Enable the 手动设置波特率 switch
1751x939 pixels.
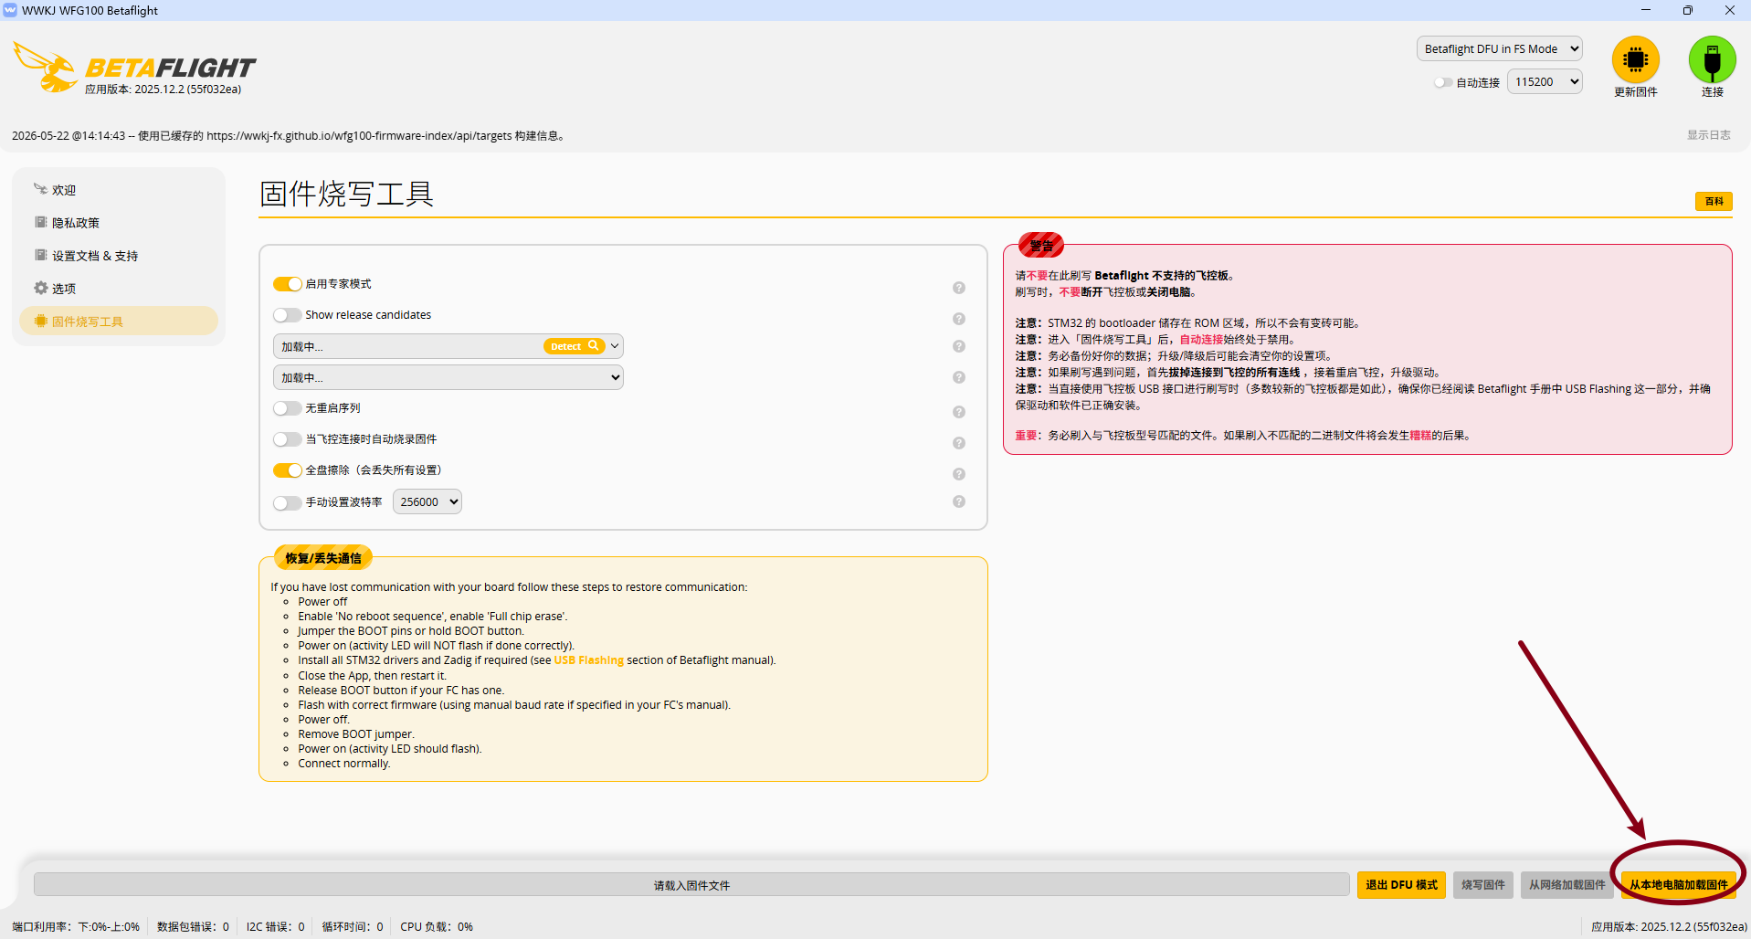tap(288, 503)
